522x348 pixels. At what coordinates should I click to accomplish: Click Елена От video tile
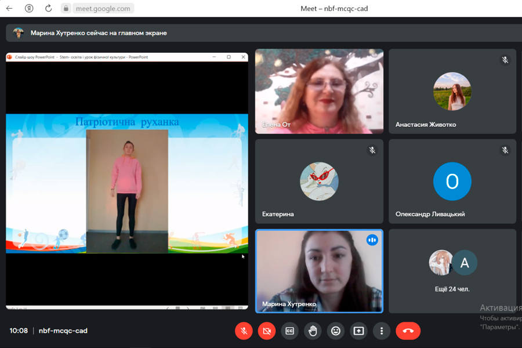tap(319, 91)
